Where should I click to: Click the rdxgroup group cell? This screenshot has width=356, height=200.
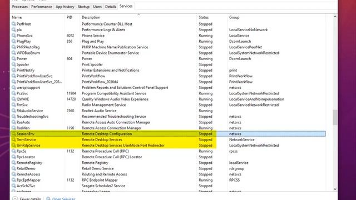tap(236, 168)
